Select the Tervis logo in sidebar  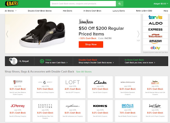pos(155,17)
